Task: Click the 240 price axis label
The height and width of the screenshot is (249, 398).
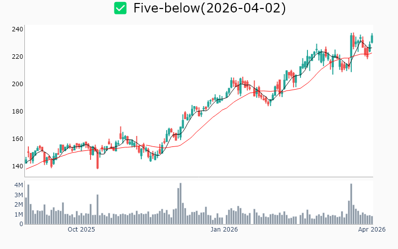Action: [18, 29]
